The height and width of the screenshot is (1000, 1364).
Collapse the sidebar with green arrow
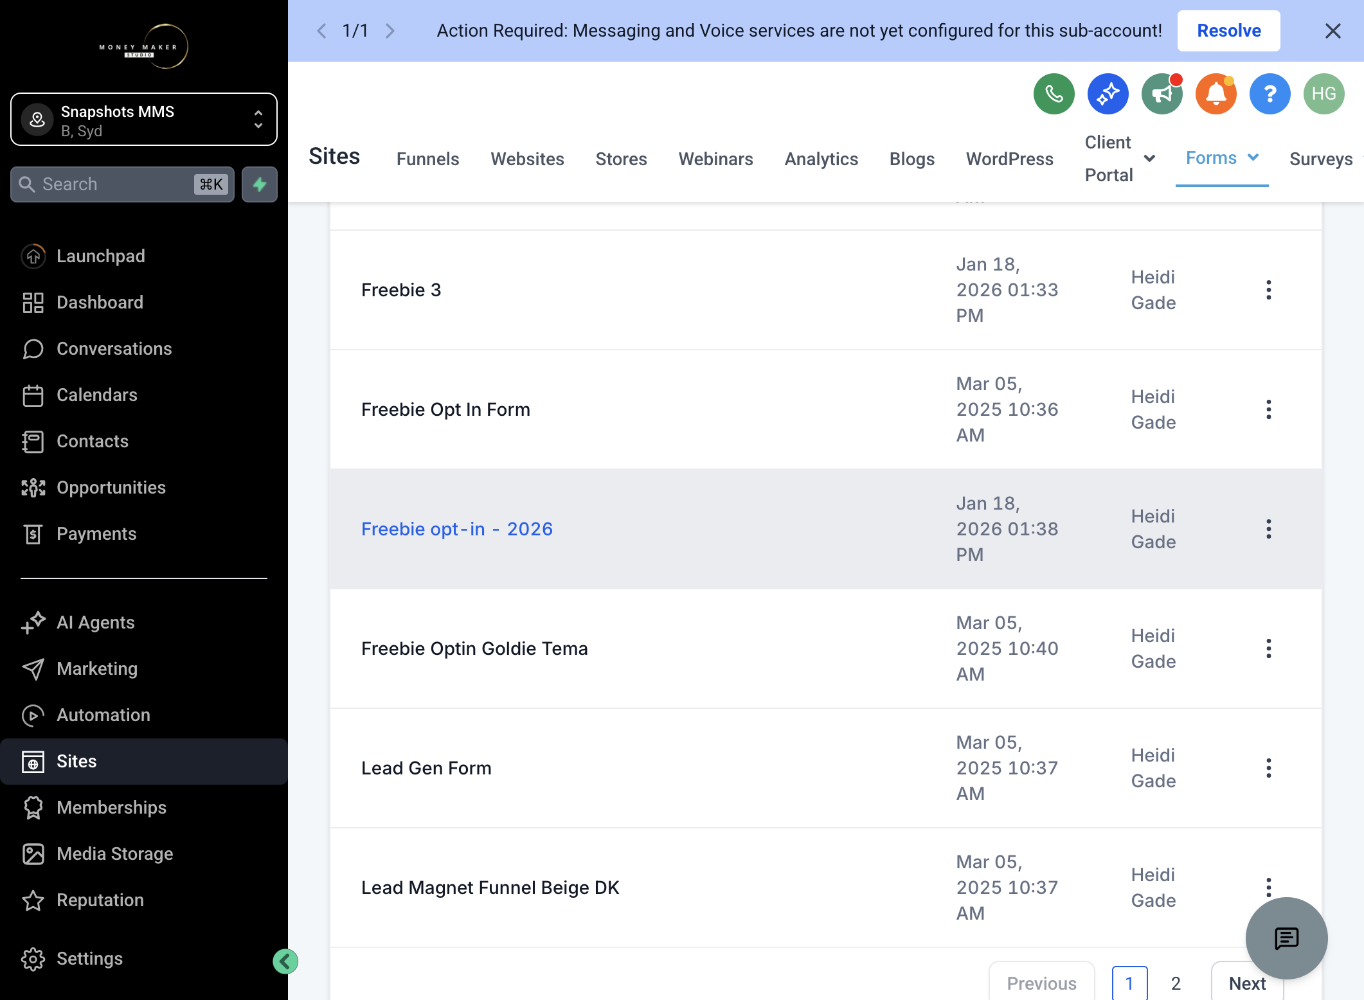tap(285, 961)
